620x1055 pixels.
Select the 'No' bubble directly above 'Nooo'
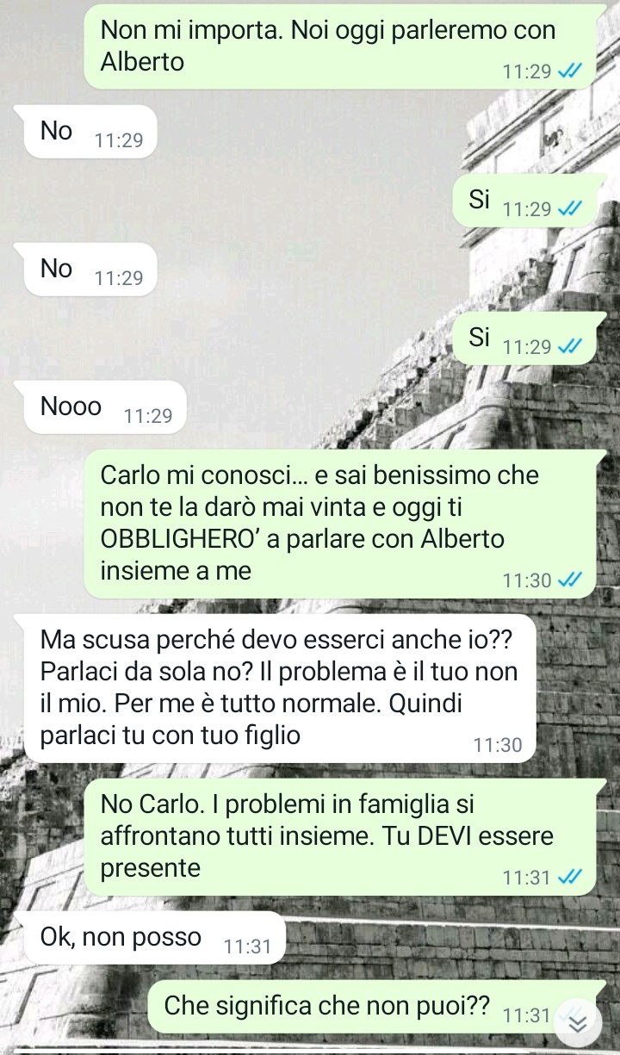click(90, 270)
